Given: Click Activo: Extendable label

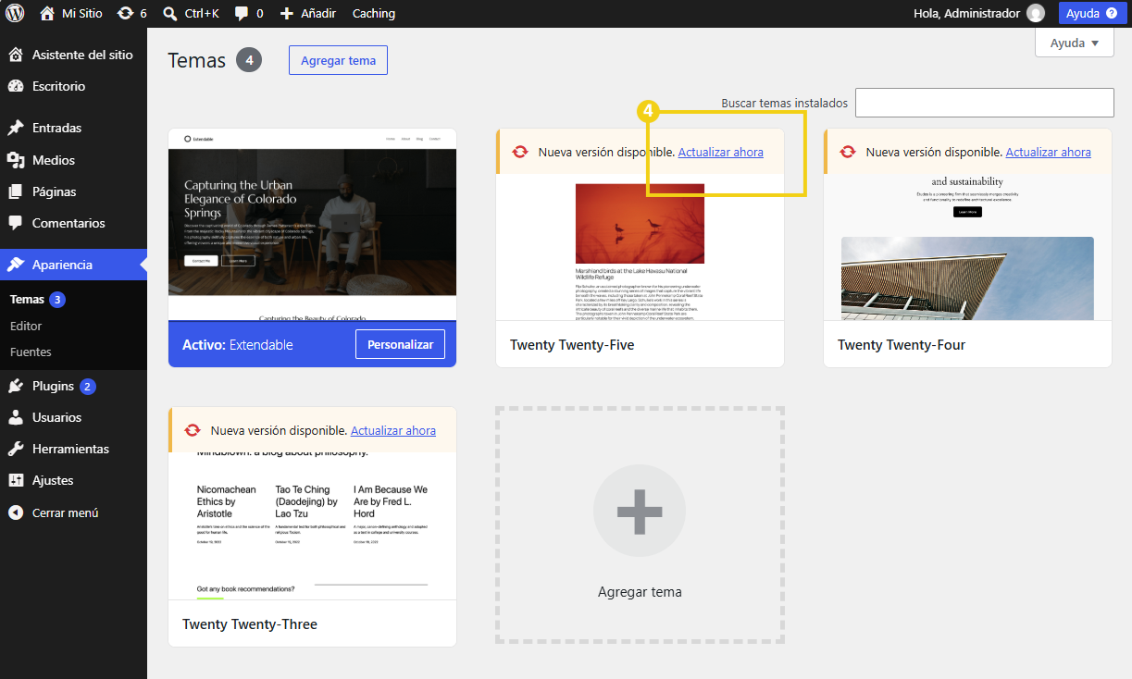Looking at the screenshot, I should pyautogui.click(x=238, y=344).
